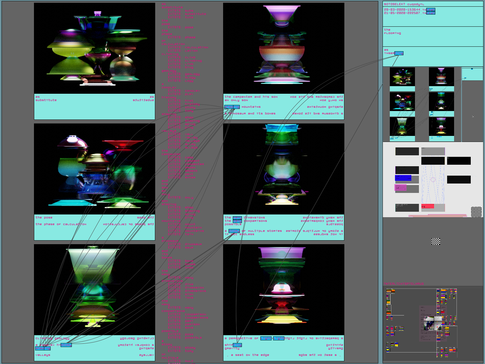Select highlighted 'ting' in the word 'shifting'
485x364 pixels.
(237, 345)
